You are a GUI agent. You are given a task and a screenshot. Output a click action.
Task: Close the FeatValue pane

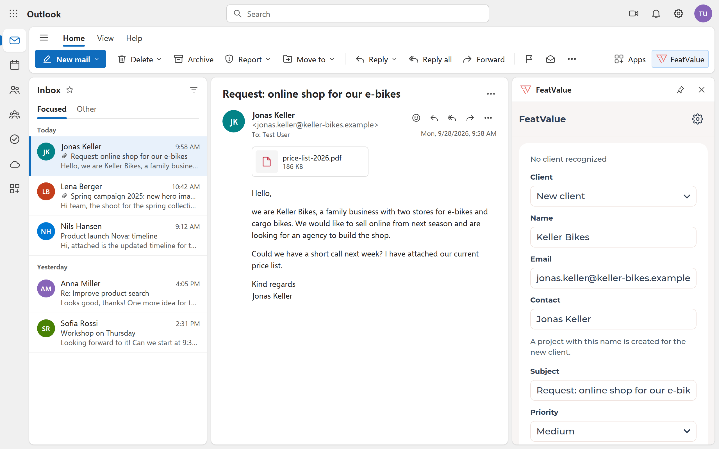click(702, 90)
